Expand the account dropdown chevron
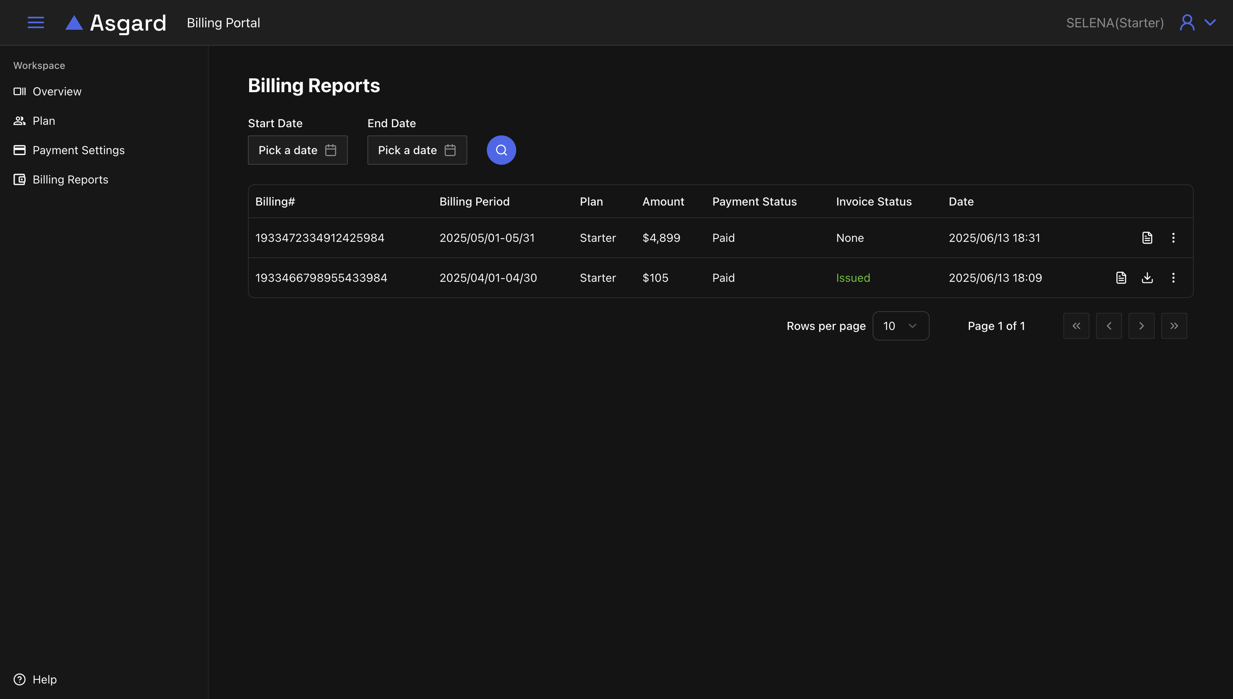Viewport: 1233px width, 699px height. pos(1210,22)
